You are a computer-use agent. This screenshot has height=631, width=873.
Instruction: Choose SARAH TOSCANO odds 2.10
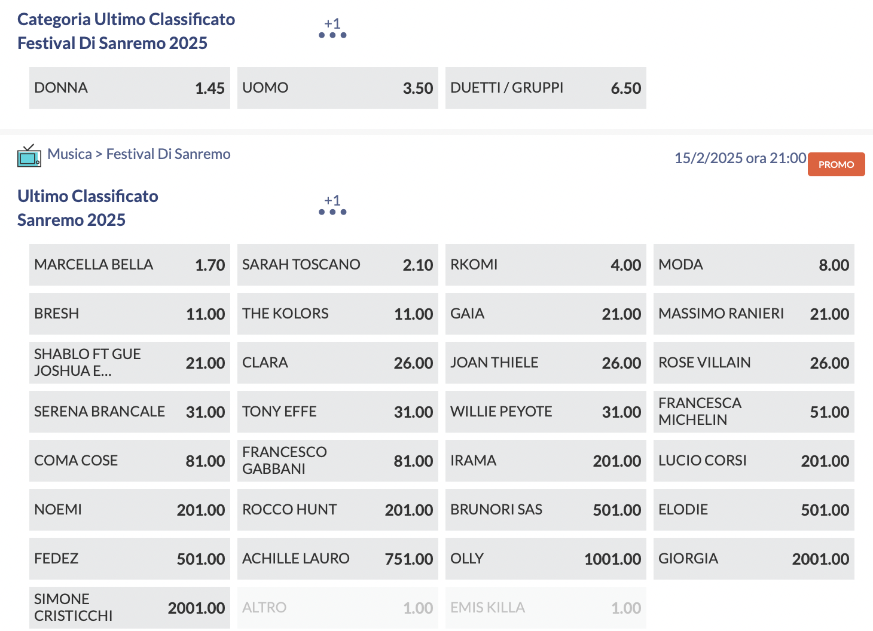[337, 265]
